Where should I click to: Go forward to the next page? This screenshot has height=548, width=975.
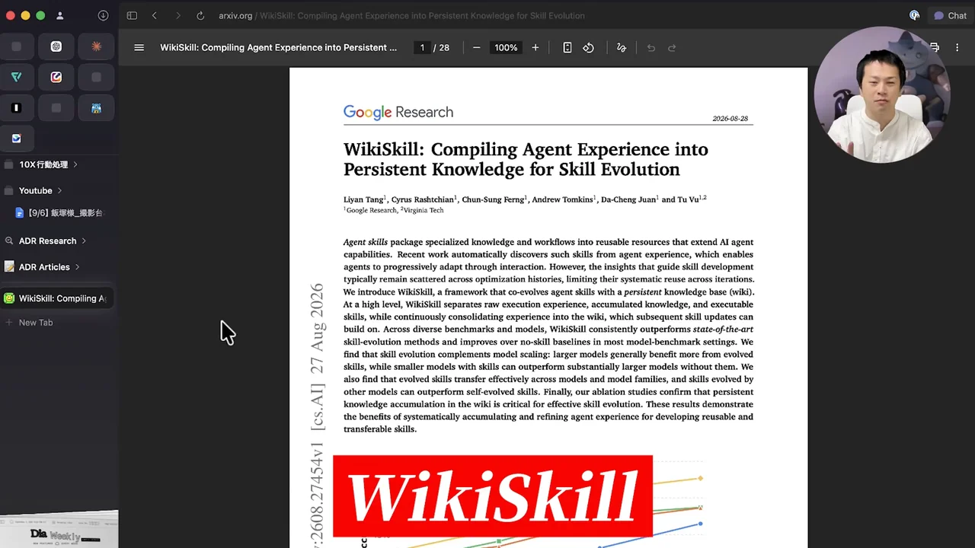coord(177,15)
